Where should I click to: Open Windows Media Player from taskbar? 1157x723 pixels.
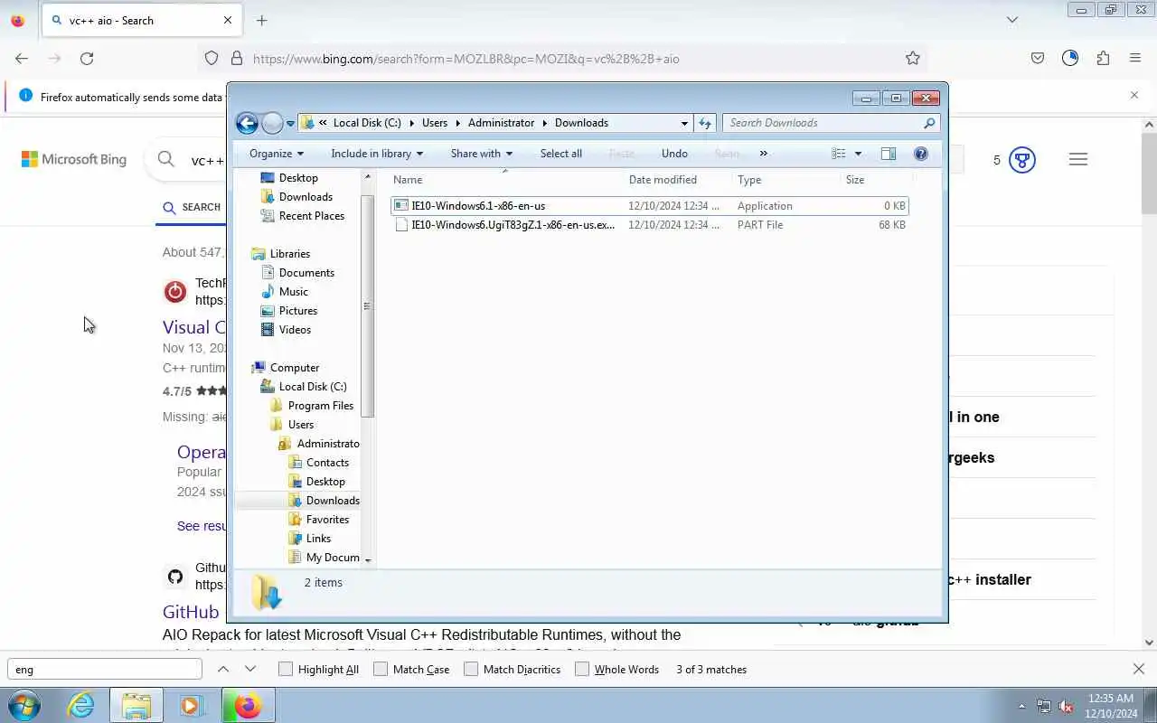[x=191, y=705]
